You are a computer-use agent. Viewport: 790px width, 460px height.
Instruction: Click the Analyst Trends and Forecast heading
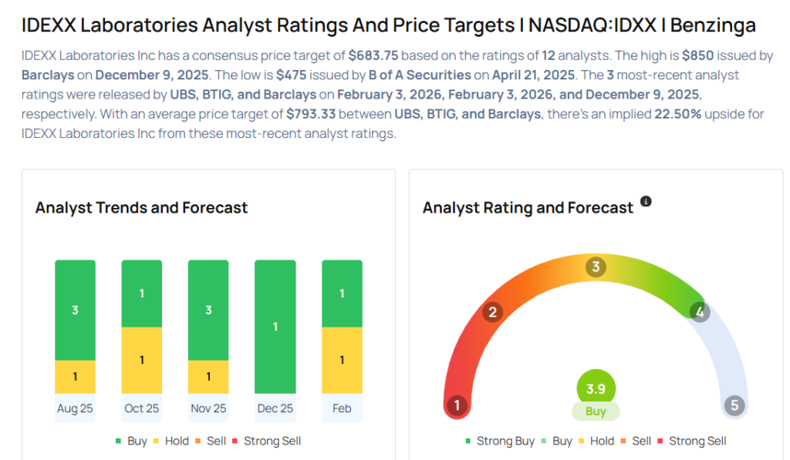point(142,207)
